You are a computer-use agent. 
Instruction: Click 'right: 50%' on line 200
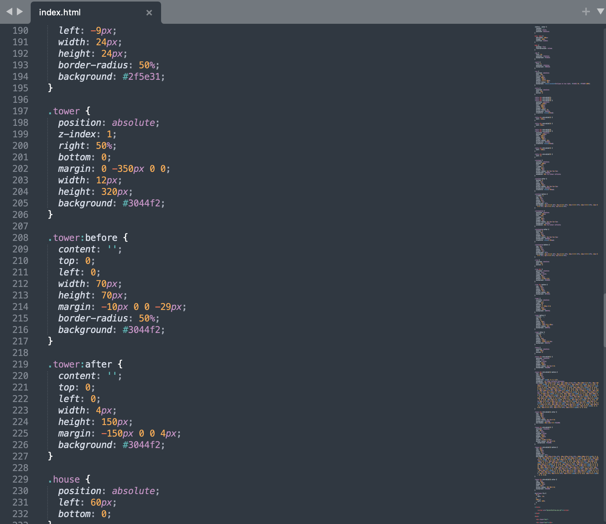(x=85, y=146)
